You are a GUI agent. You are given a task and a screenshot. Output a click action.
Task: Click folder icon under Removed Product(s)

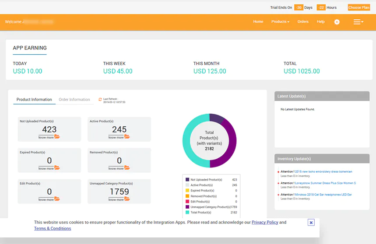127,168
